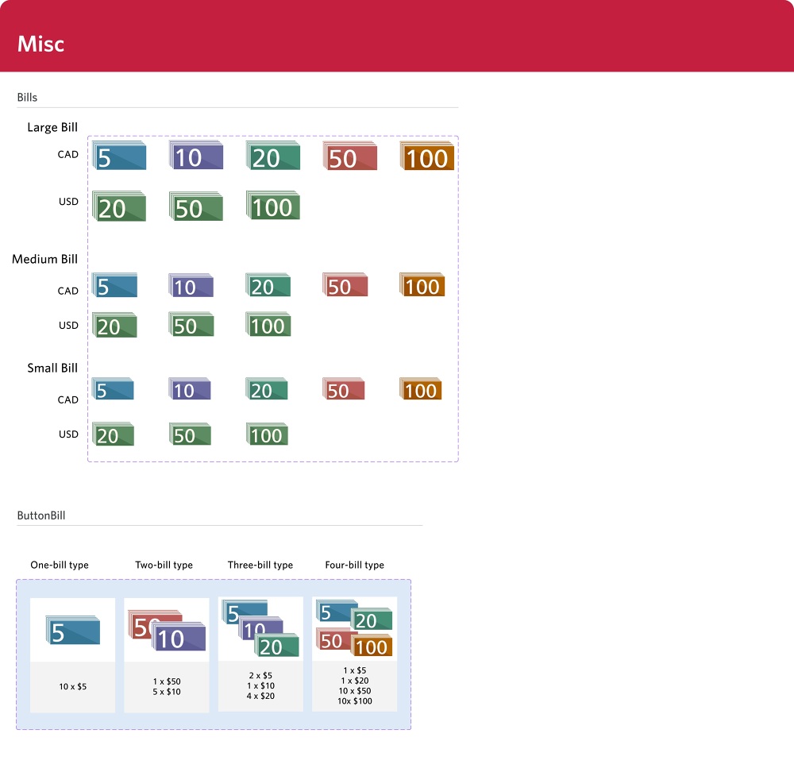Select the two-bill button with $50 and $10
The image size is (794, 772).
[x=167, y=655]
